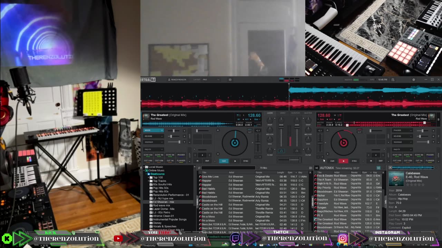The image size is (442, 248).
Task: Open the browser list options icon
Action: click(x=310, y=168)
